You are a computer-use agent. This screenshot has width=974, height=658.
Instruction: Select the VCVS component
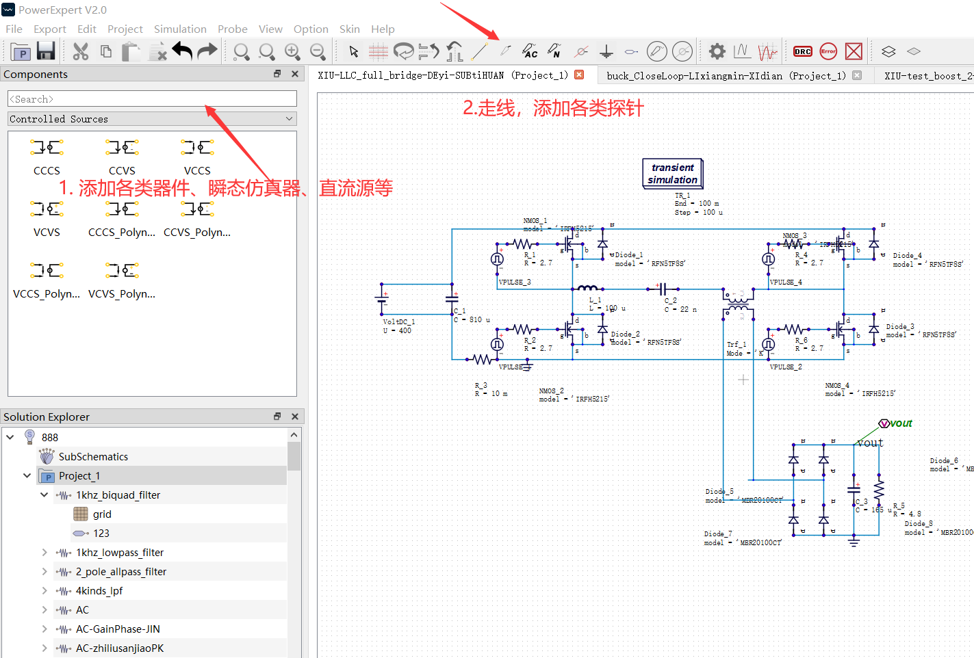point(47,219)
